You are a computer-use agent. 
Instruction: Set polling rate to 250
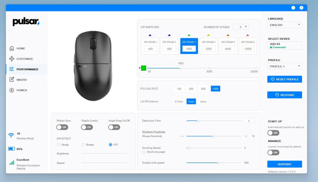point(191,89)
